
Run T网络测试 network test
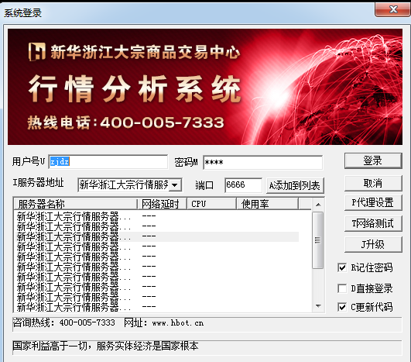[x=373, y=223]
